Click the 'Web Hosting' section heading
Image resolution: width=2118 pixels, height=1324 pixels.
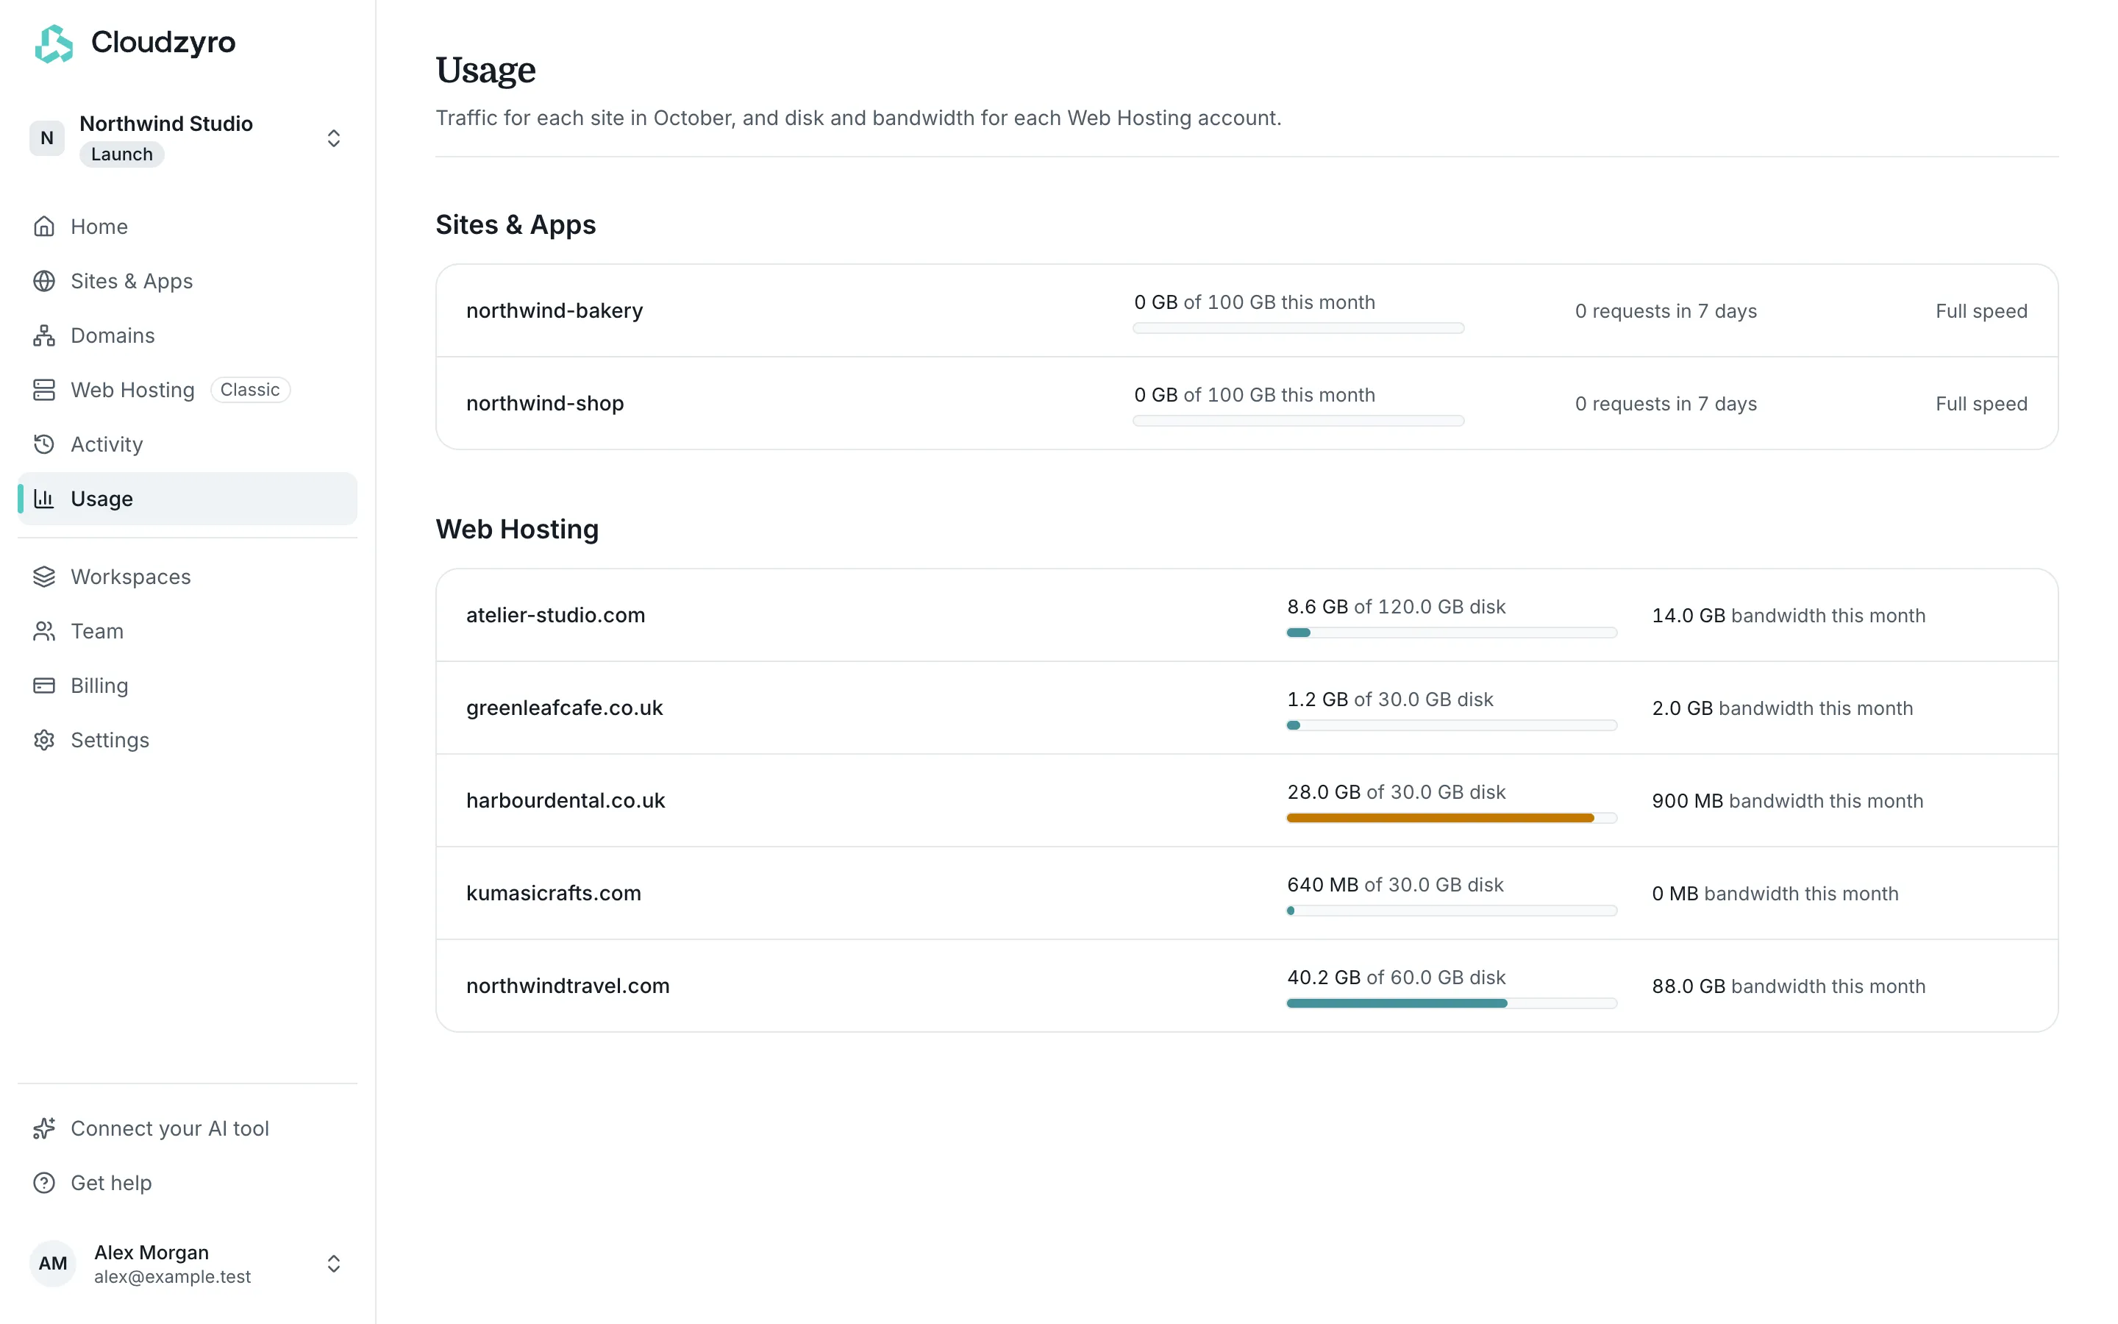517,530
